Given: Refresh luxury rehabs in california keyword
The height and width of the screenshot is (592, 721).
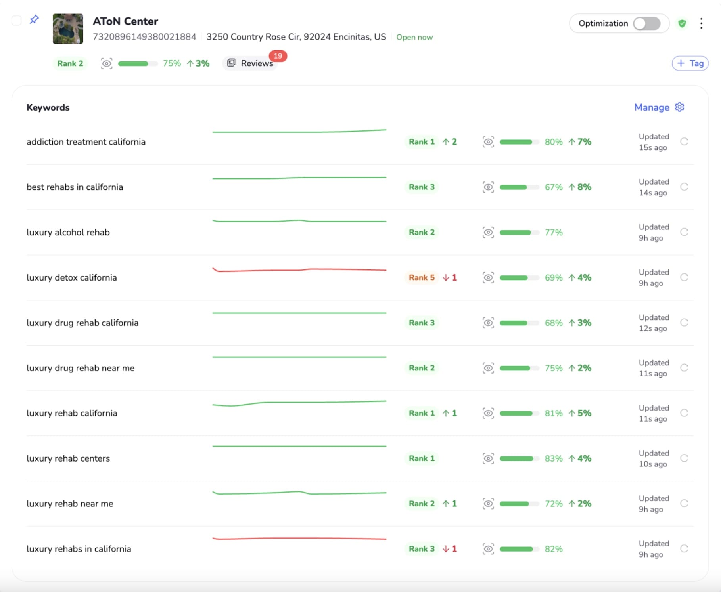Looking at the screenshot, I should click(684, 548).
